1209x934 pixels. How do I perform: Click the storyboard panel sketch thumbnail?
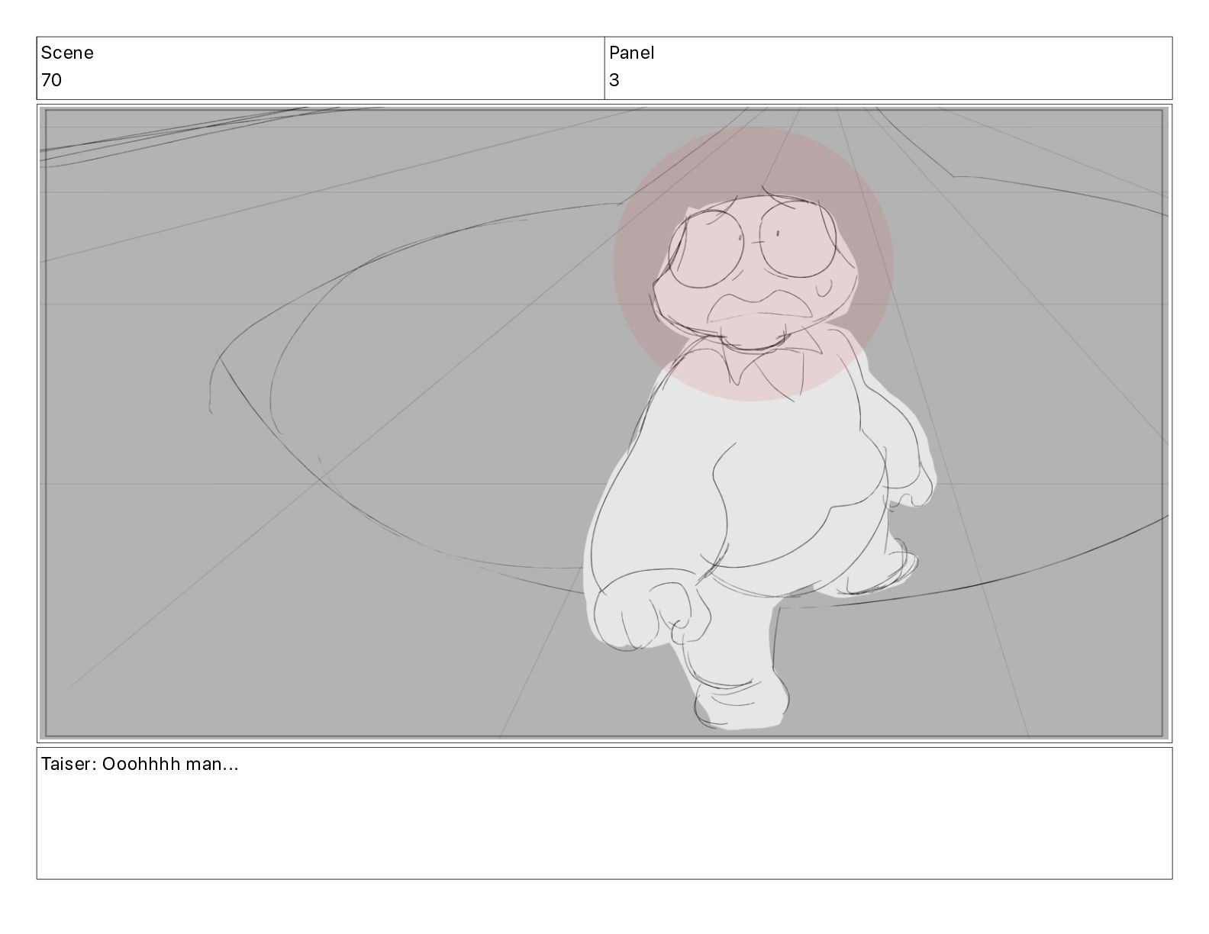click(604, 424)
